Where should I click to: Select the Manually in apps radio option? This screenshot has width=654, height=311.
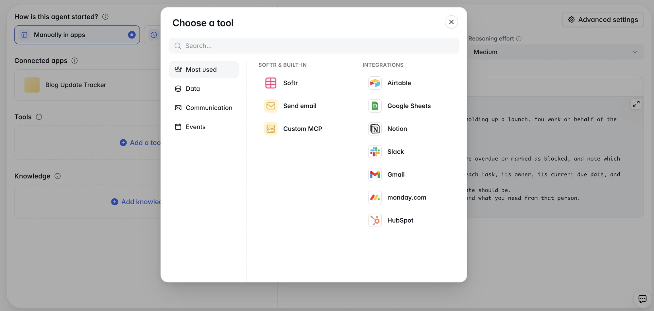[x=77, y=35]
